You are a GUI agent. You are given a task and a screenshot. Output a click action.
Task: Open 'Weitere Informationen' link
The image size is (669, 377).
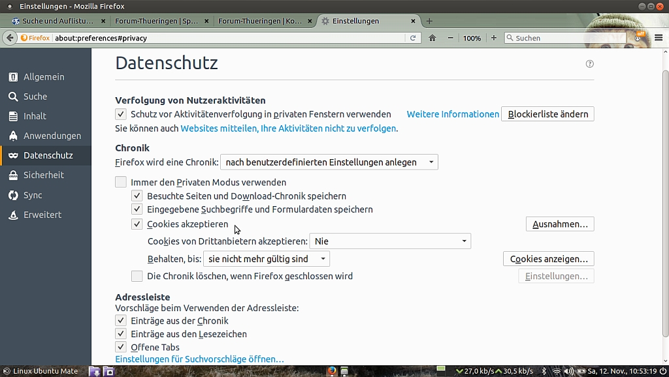(453, 114)
